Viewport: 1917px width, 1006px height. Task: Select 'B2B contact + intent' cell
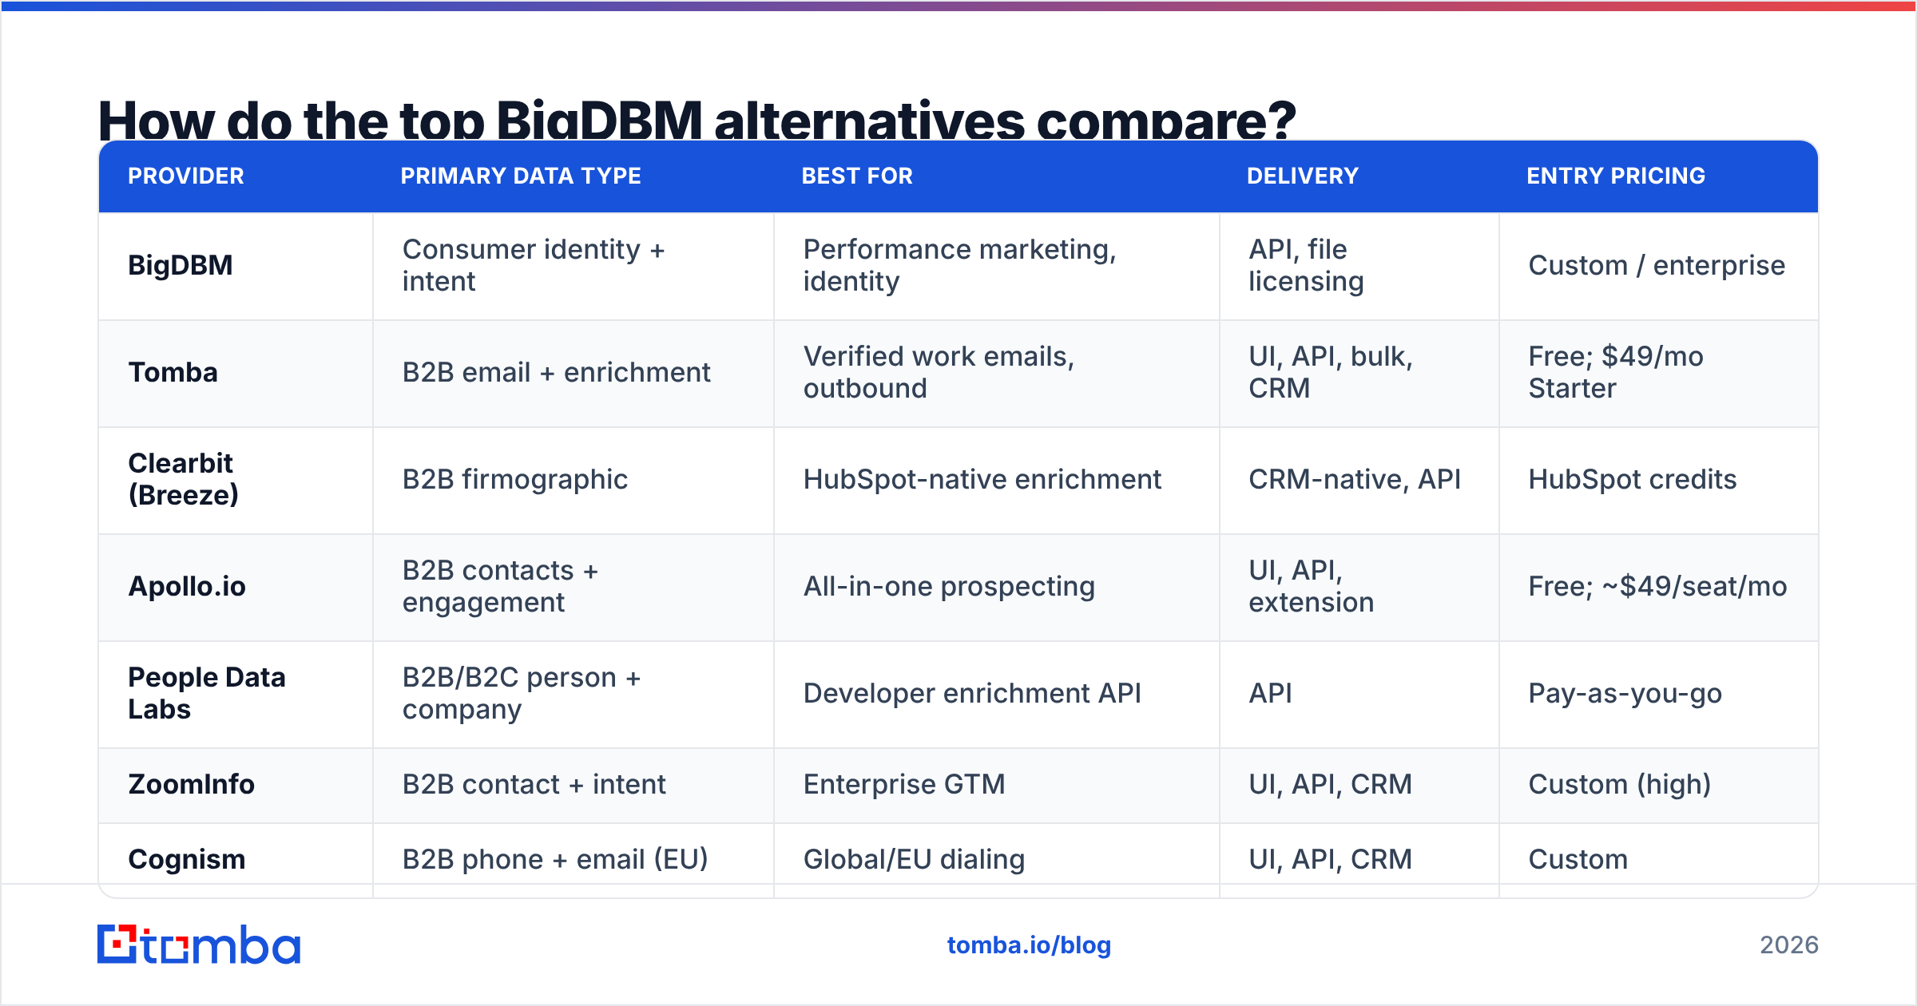tap(574, 785)
